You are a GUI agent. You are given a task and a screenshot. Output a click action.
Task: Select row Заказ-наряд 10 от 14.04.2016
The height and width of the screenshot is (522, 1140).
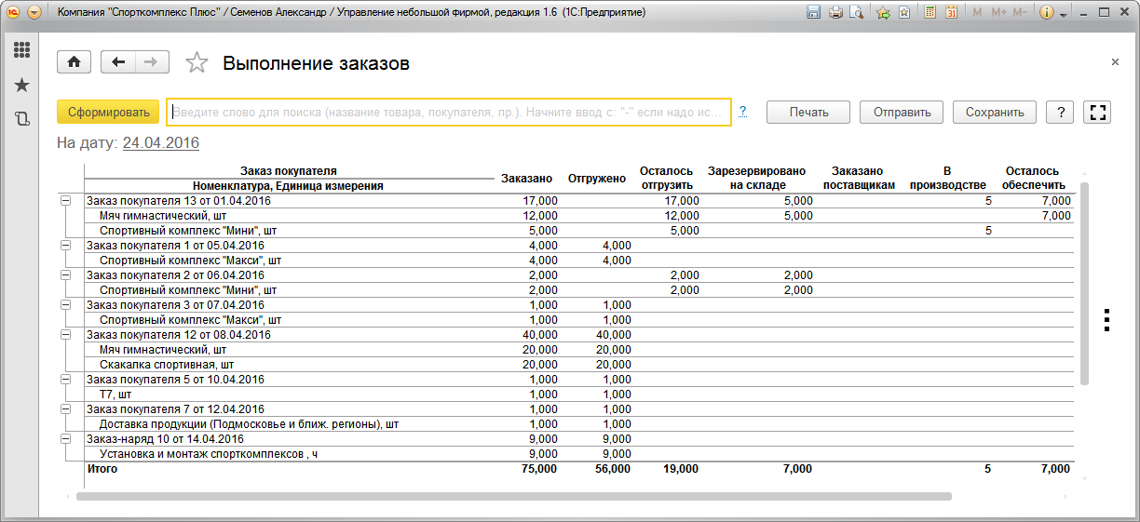pyautogui.click(x=577, y=438)
